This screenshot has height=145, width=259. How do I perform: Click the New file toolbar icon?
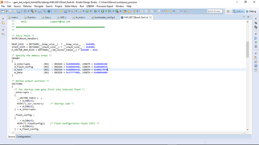pyautogui.click(x=3, y=11)
